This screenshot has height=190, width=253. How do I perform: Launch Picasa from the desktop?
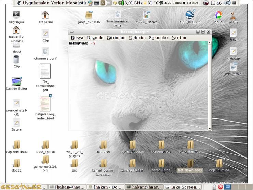coord(218,15)
